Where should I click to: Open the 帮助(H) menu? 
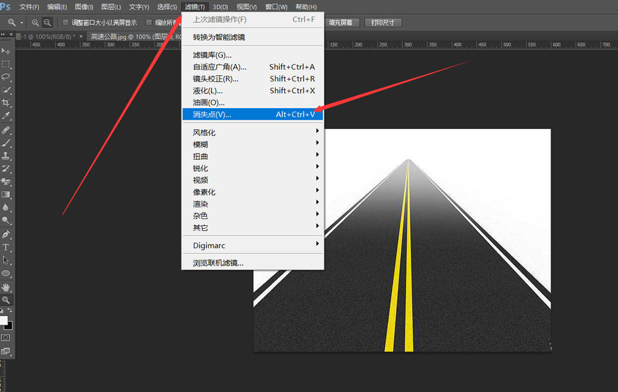[x=306, y=7]
